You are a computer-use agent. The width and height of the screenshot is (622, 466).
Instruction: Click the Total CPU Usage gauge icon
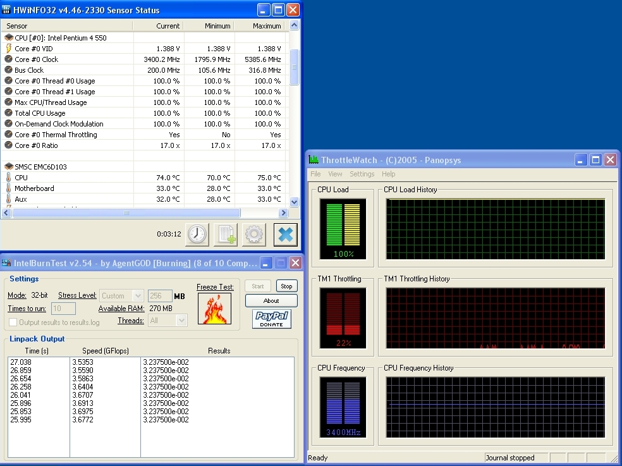(x=9, y=113)
